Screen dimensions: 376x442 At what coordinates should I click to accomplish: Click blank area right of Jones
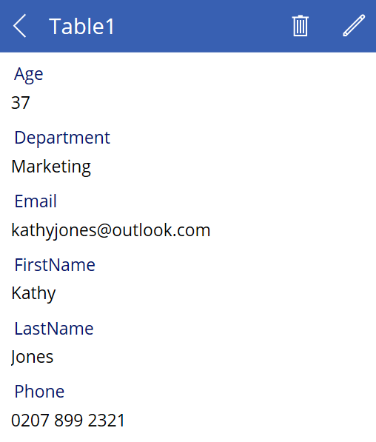coord(214,357)
